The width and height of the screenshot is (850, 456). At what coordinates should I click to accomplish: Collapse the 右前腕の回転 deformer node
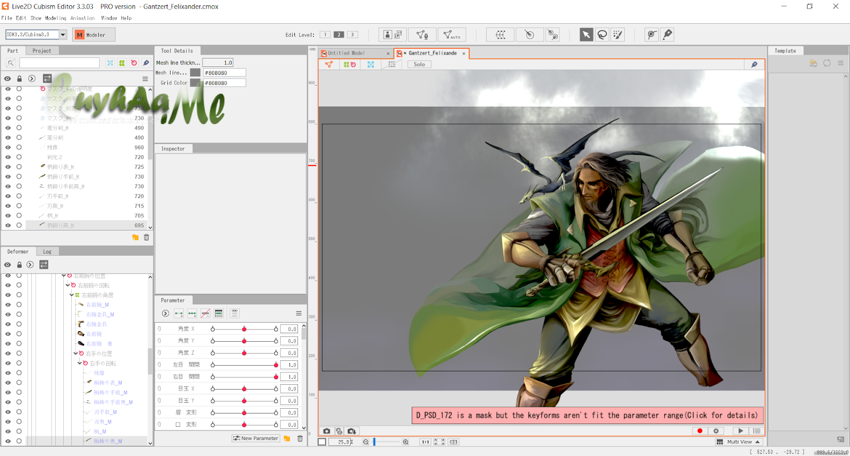67,285
